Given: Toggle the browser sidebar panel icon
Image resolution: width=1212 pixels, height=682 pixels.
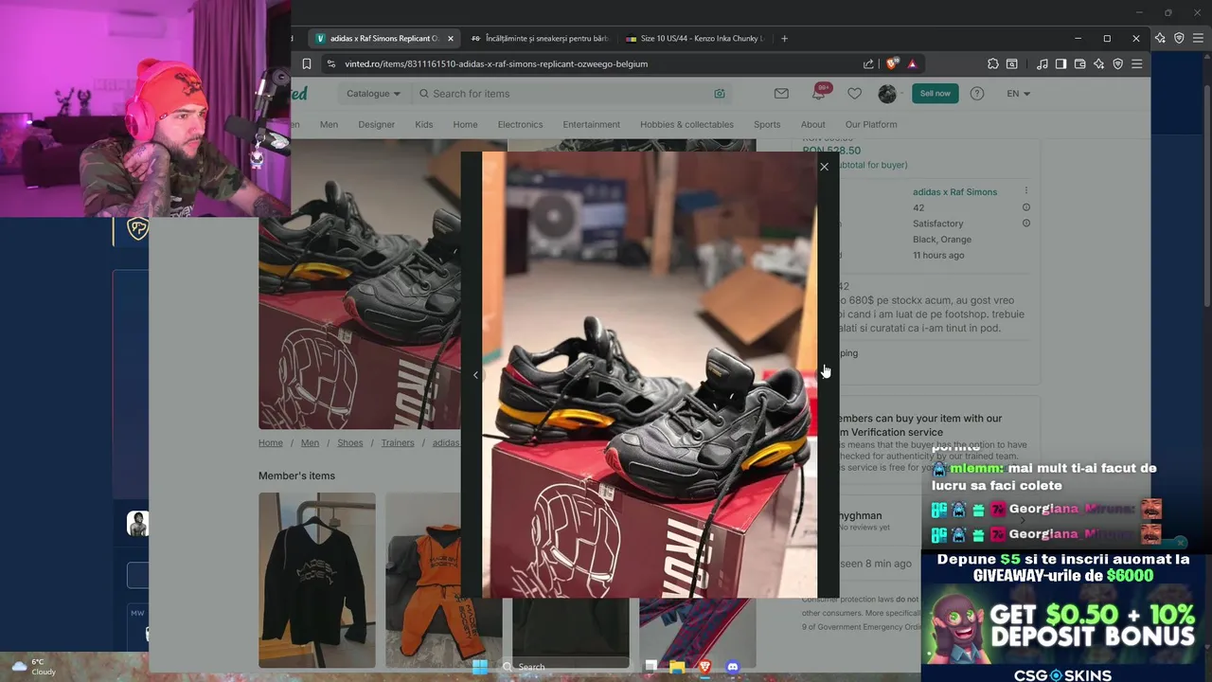Looking at the screenshot, I should 1060,63.
